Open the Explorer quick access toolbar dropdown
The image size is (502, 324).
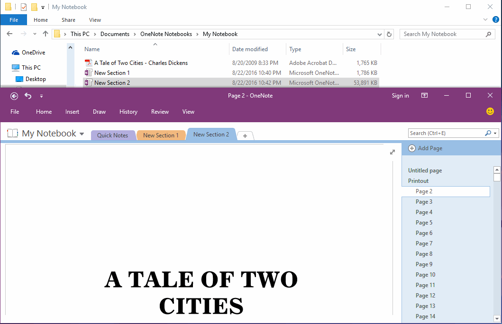click(x=43, y=8)
